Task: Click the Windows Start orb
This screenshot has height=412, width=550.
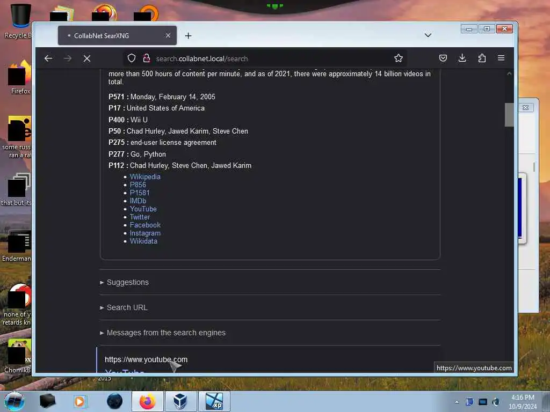Action: pos(14,401)
